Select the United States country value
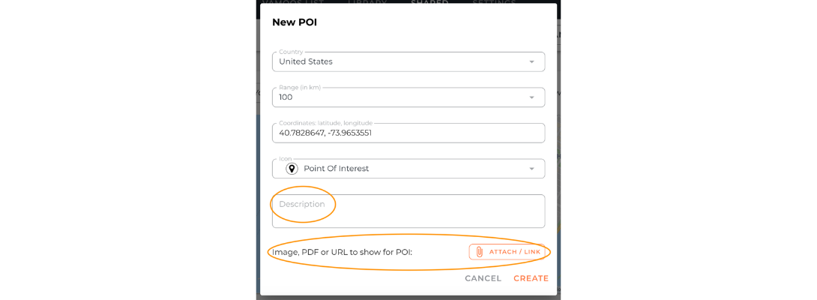The image size is (817, 300). point(306,61)
